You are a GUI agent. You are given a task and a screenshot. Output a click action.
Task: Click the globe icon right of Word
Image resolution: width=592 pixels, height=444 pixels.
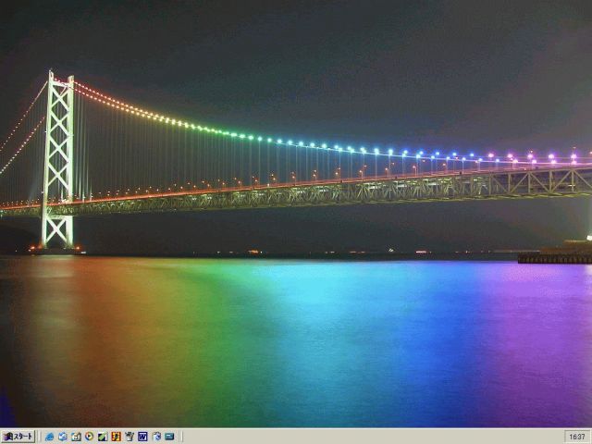[x=156, y=437]
